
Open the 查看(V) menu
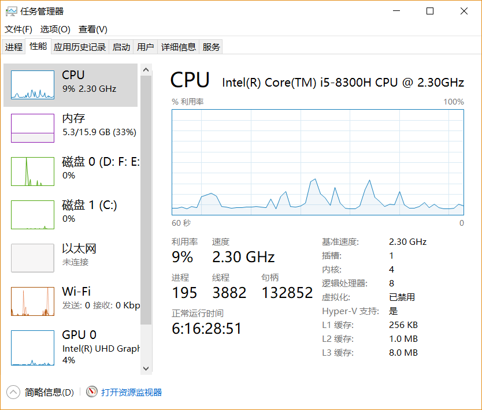[93, 29]
